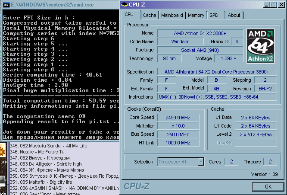Click the Multiplier value 'x 10.0'
Viewport: 287px width, 195px height.
178,126
